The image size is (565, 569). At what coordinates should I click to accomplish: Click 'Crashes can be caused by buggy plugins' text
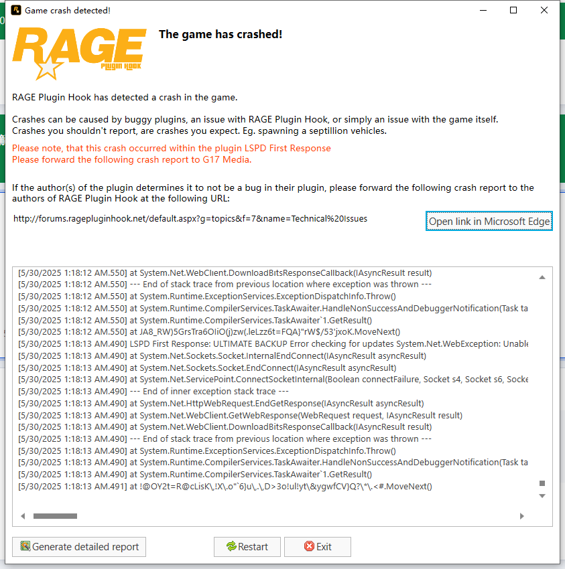[x=255, y=119]
